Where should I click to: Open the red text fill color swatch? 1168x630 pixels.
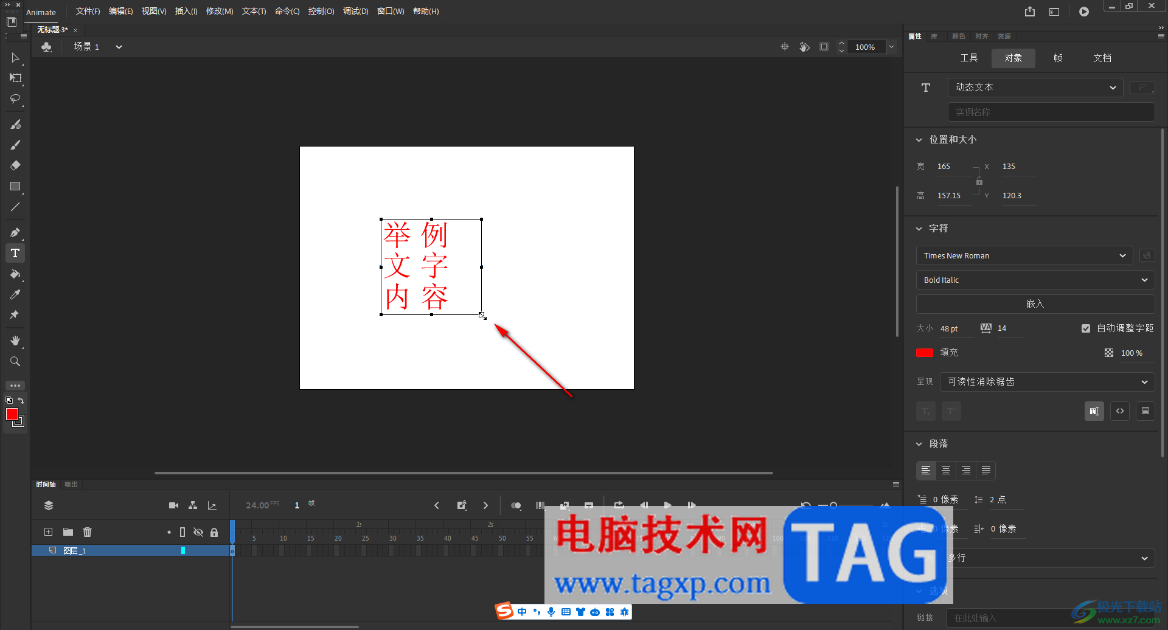tap(925, 353)
